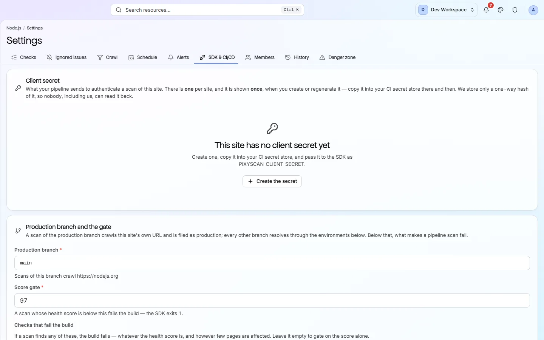Click the Crawl tab funnel icon

[x=100, y=57]
